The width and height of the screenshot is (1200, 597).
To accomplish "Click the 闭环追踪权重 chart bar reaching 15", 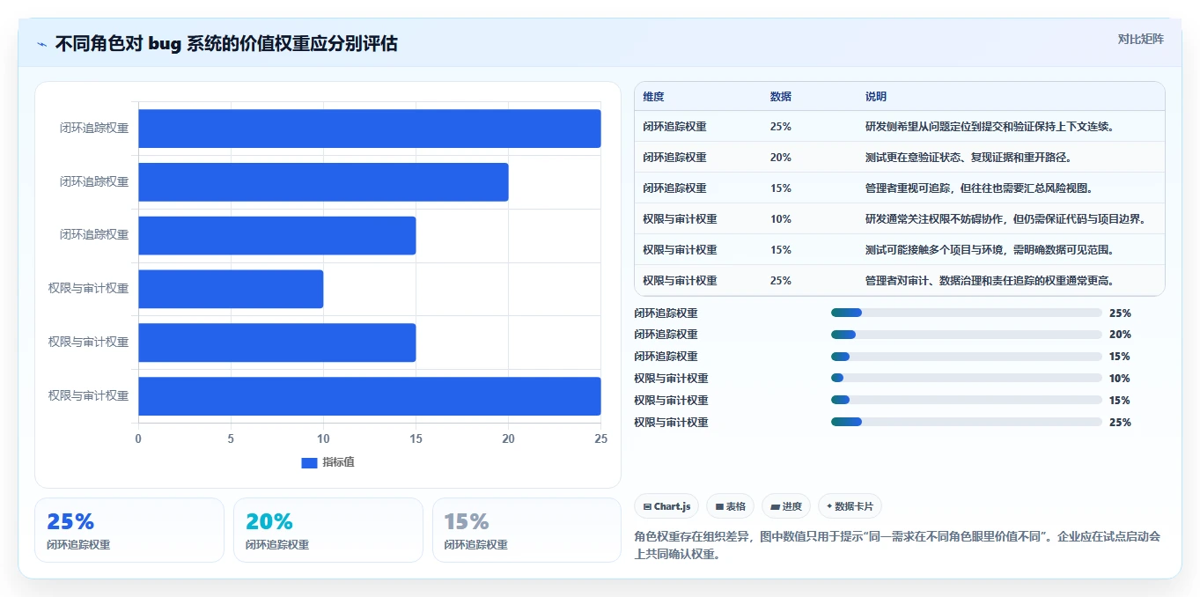I will tap(276, 235).
